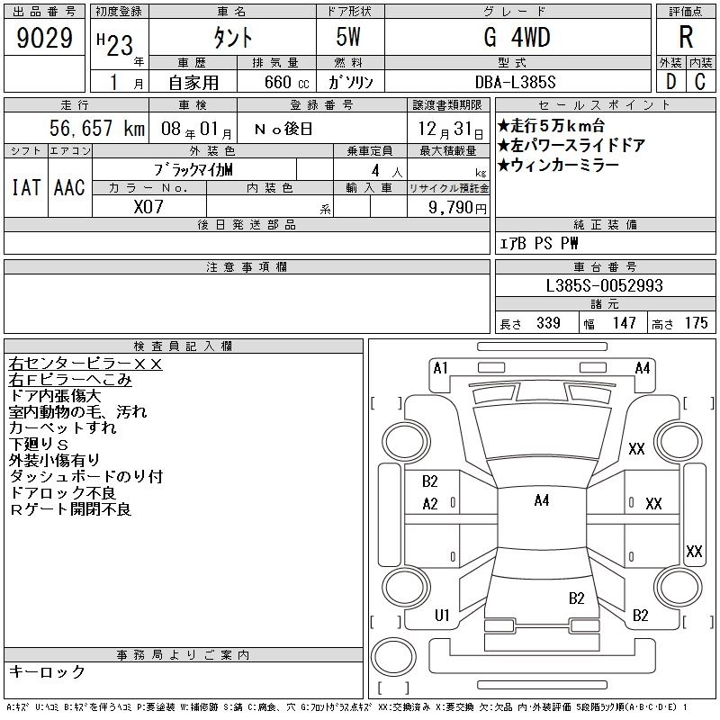Click lot number 9029

tap(44, 37)
